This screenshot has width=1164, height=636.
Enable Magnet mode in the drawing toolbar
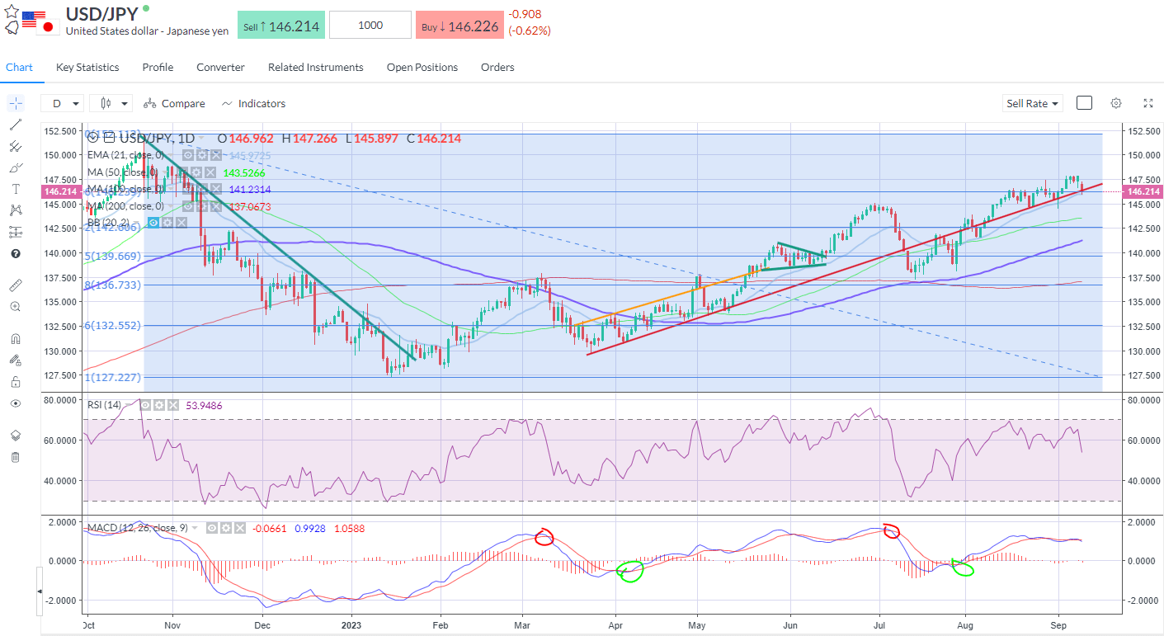coord(15,337)
